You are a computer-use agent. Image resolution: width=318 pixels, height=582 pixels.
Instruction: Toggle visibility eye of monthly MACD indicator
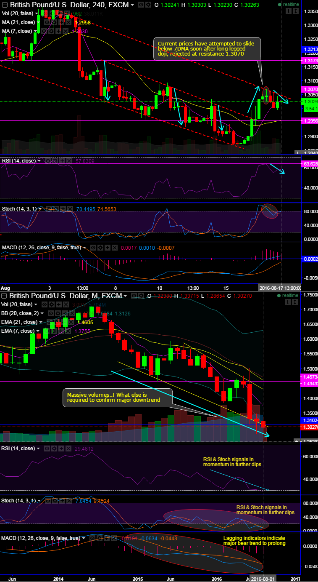click(x=92, y=538)
